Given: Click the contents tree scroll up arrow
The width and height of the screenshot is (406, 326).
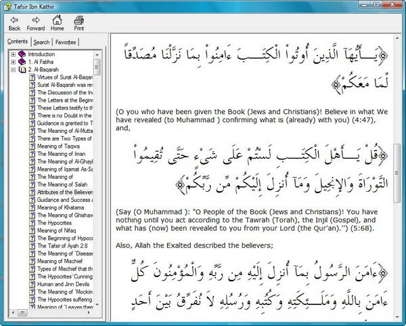Looking at the screenshot, I should point(97,54).
